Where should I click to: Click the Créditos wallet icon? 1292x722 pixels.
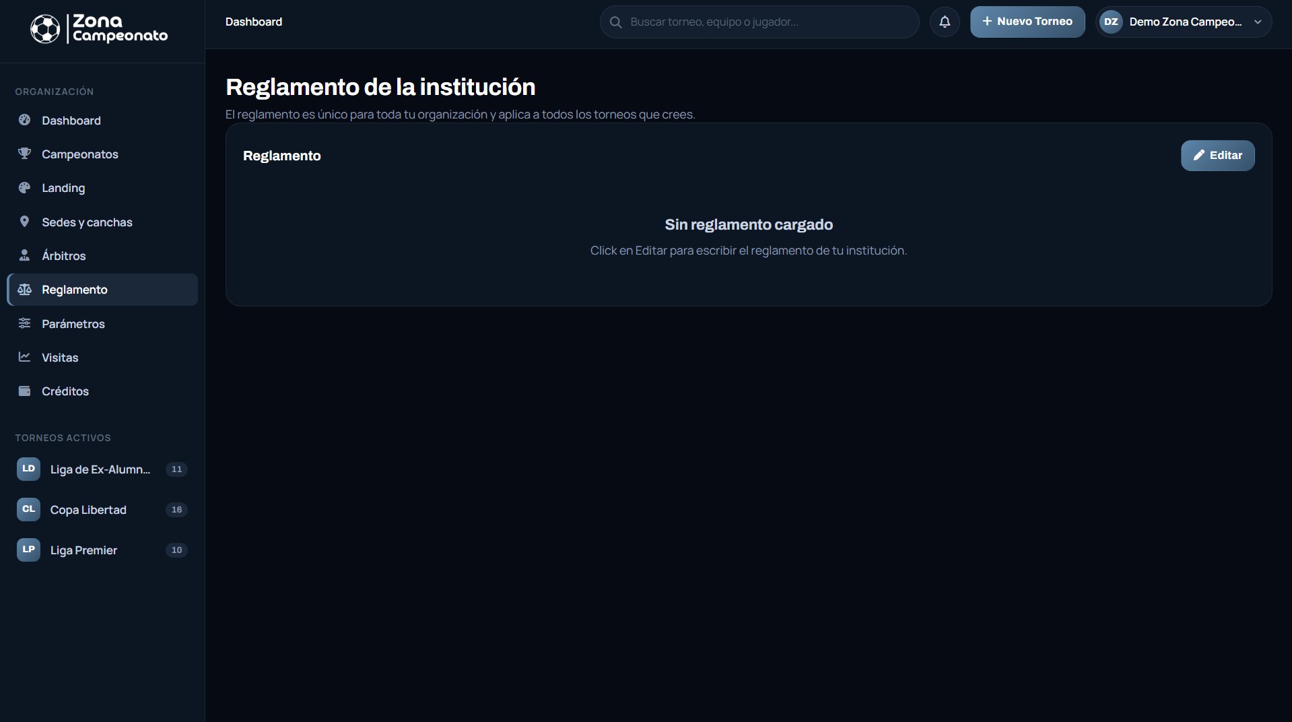tap(25, 391)
